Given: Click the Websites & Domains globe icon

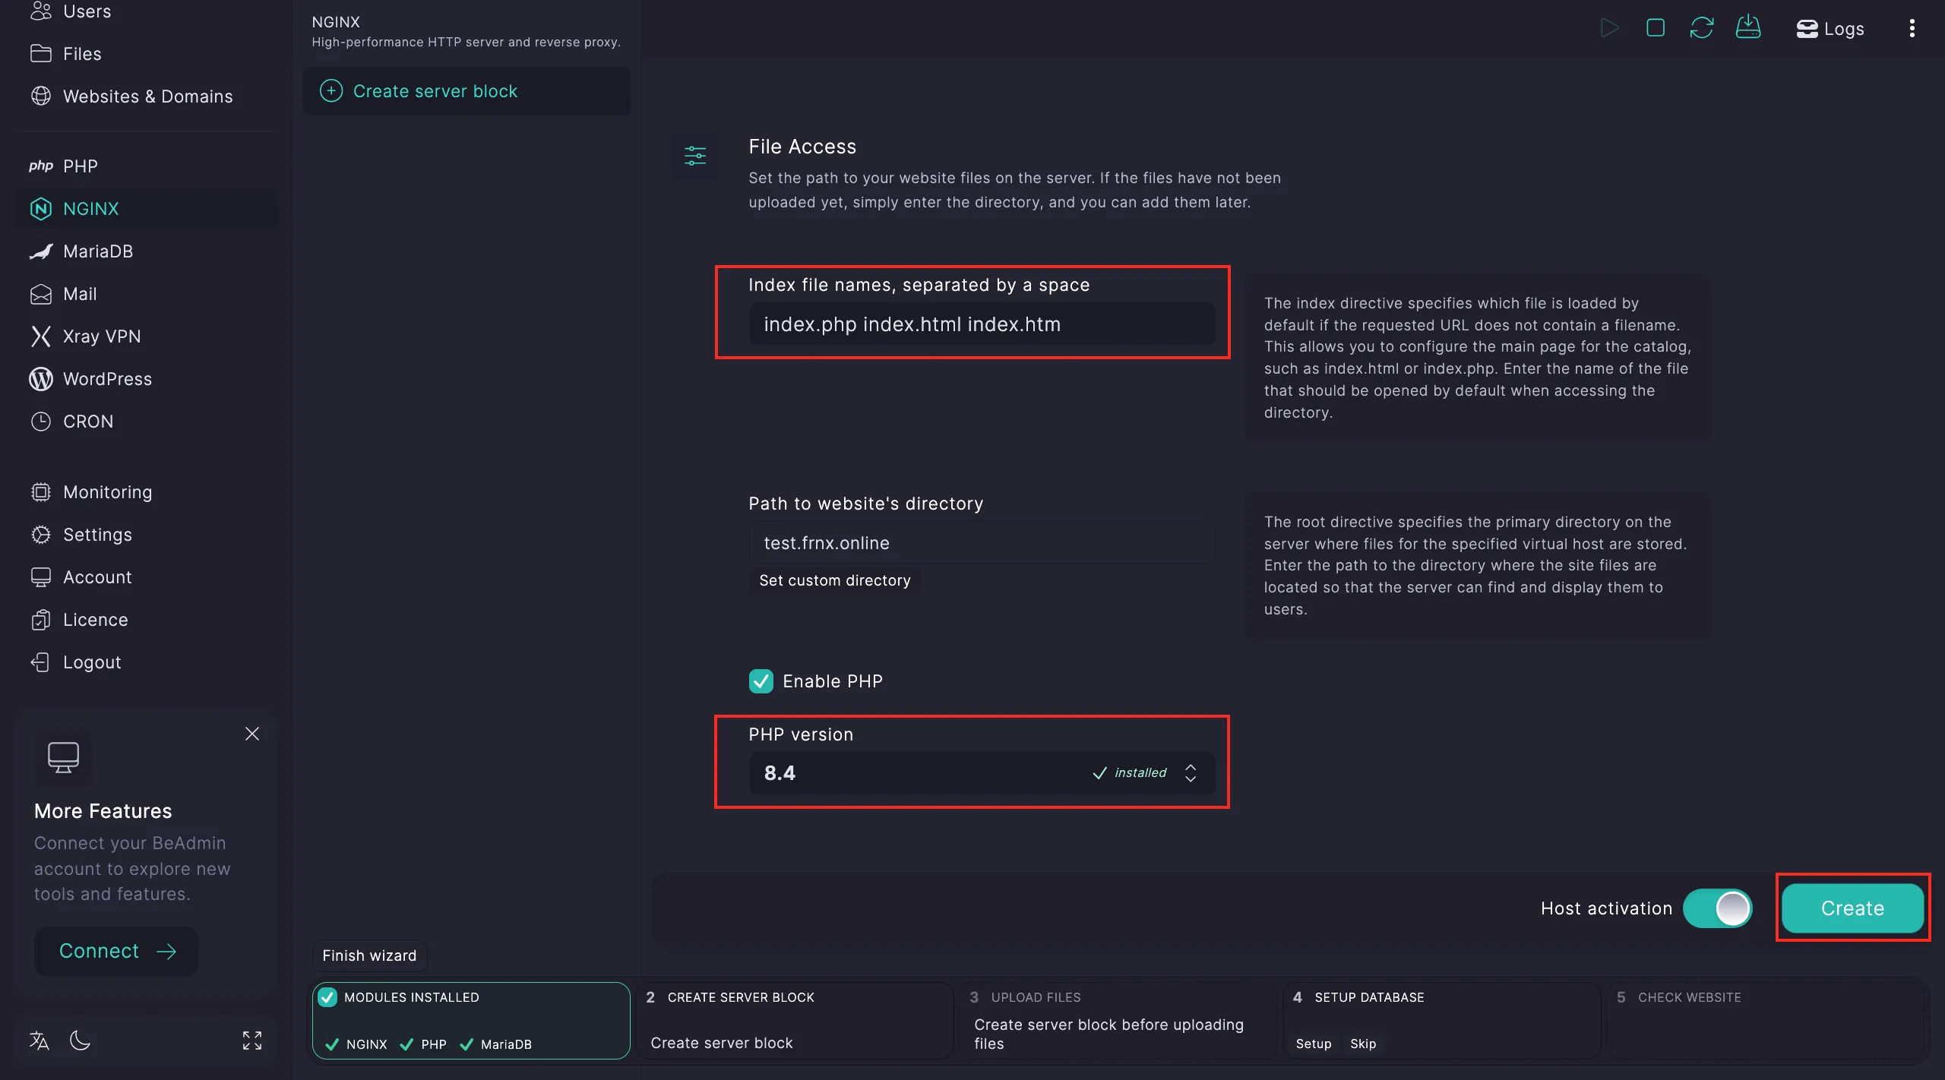Looking at the screenshot, I should tap(41, 96).
